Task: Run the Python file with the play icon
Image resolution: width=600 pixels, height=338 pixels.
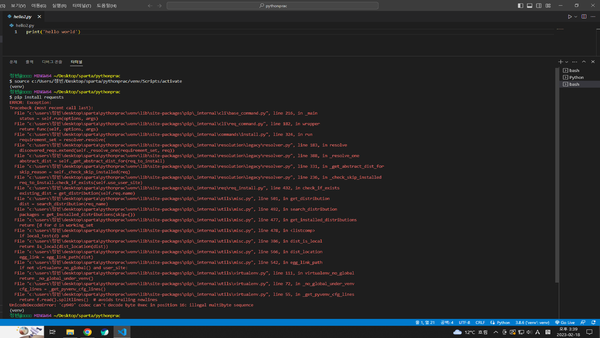Action: tap(570, 17)
